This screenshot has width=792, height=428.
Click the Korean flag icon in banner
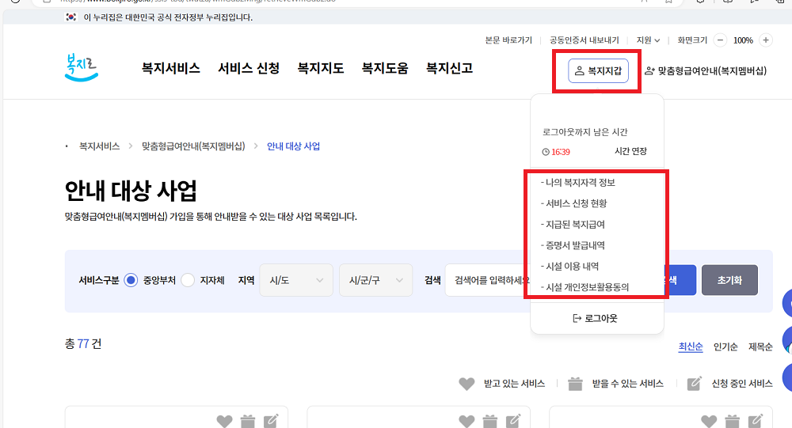click(71, 17)
